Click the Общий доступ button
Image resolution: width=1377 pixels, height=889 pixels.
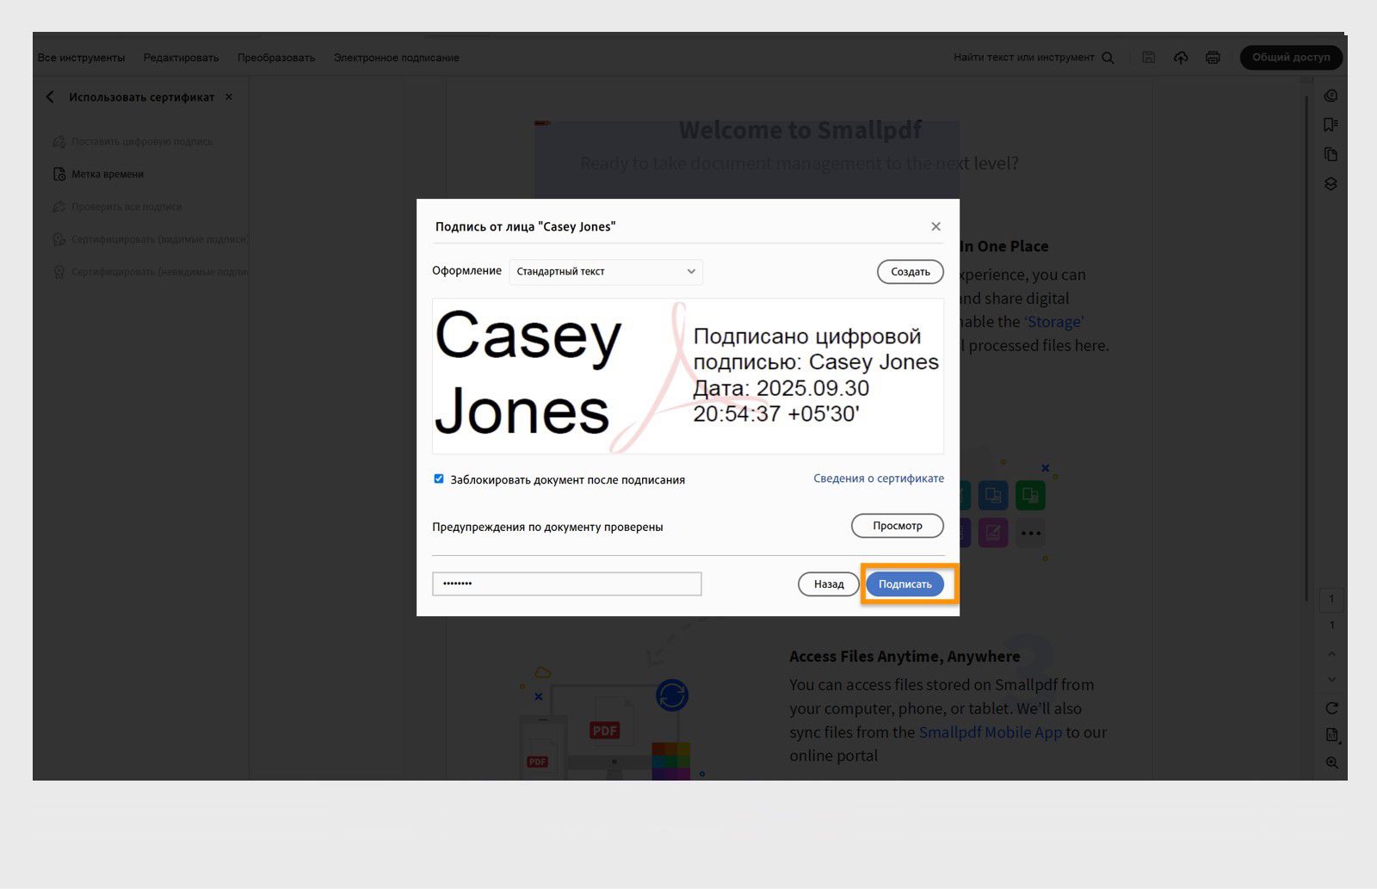tap(1291, 58)
